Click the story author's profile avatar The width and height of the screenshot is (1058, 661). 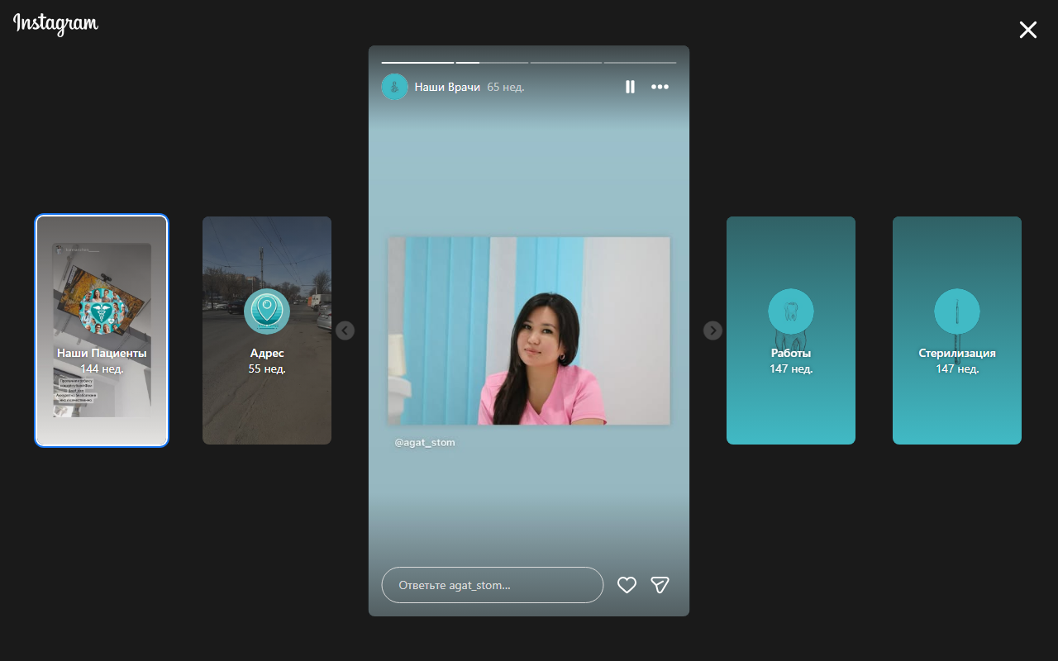click(x=394, y=87)
